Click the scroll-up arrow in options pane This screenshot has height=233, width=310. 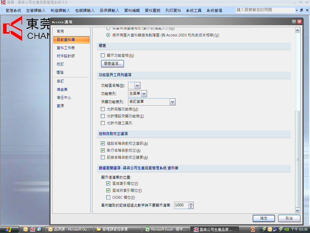pos(297,30)
